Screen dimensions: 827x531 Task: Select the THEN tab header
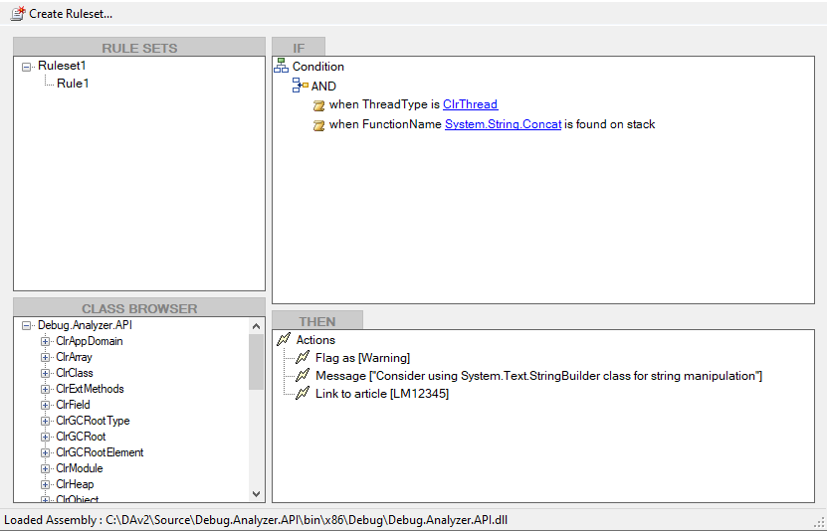316,321
